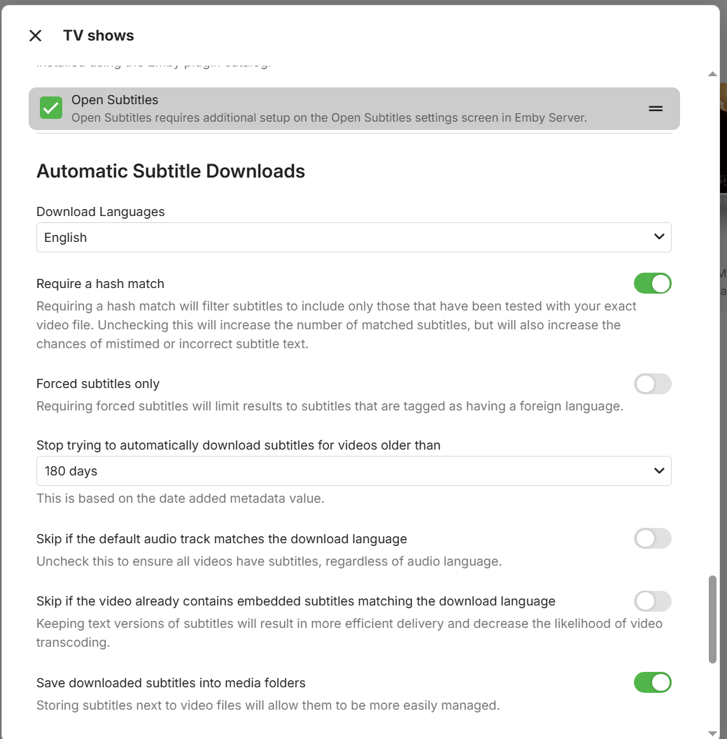The height and width of the screenshot is (739, 727).
Task: Click the Save downloaded subtitles label text
Action: [171, 683]
